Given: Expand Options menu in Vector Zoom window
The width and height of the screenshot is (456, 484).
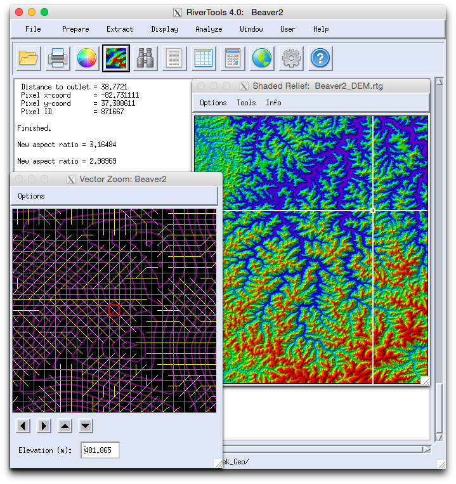Looking at the screenshot, I should tap(31, 196).
